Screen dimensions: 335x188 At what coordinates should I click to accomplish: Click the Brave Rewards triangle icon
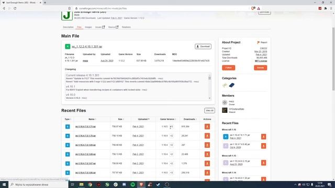point(259,8)
